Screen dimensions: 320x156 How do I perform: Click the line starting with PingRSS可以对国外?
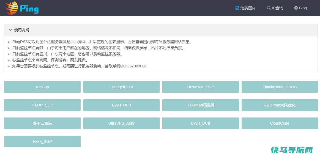102,42
